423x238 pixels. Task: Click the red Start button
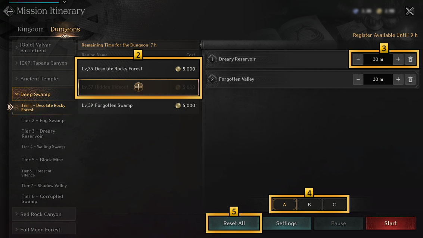[391, 223]
